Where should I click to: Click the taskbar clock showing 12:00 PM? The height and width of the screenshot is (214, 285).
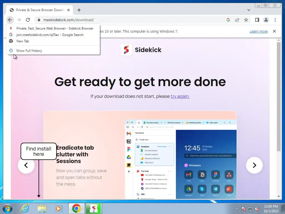coord(271,208)
